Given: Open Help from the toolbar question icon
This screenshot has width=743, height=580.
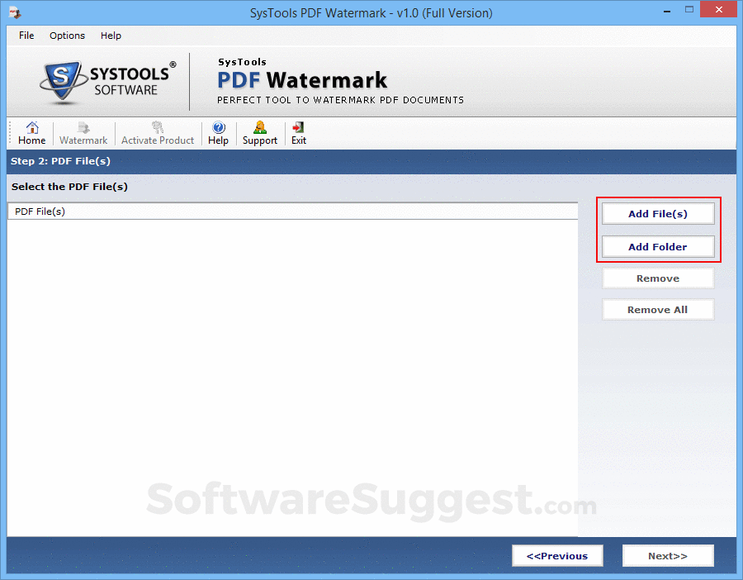Looking at the screenshot, I should click(x=219, y=127).
